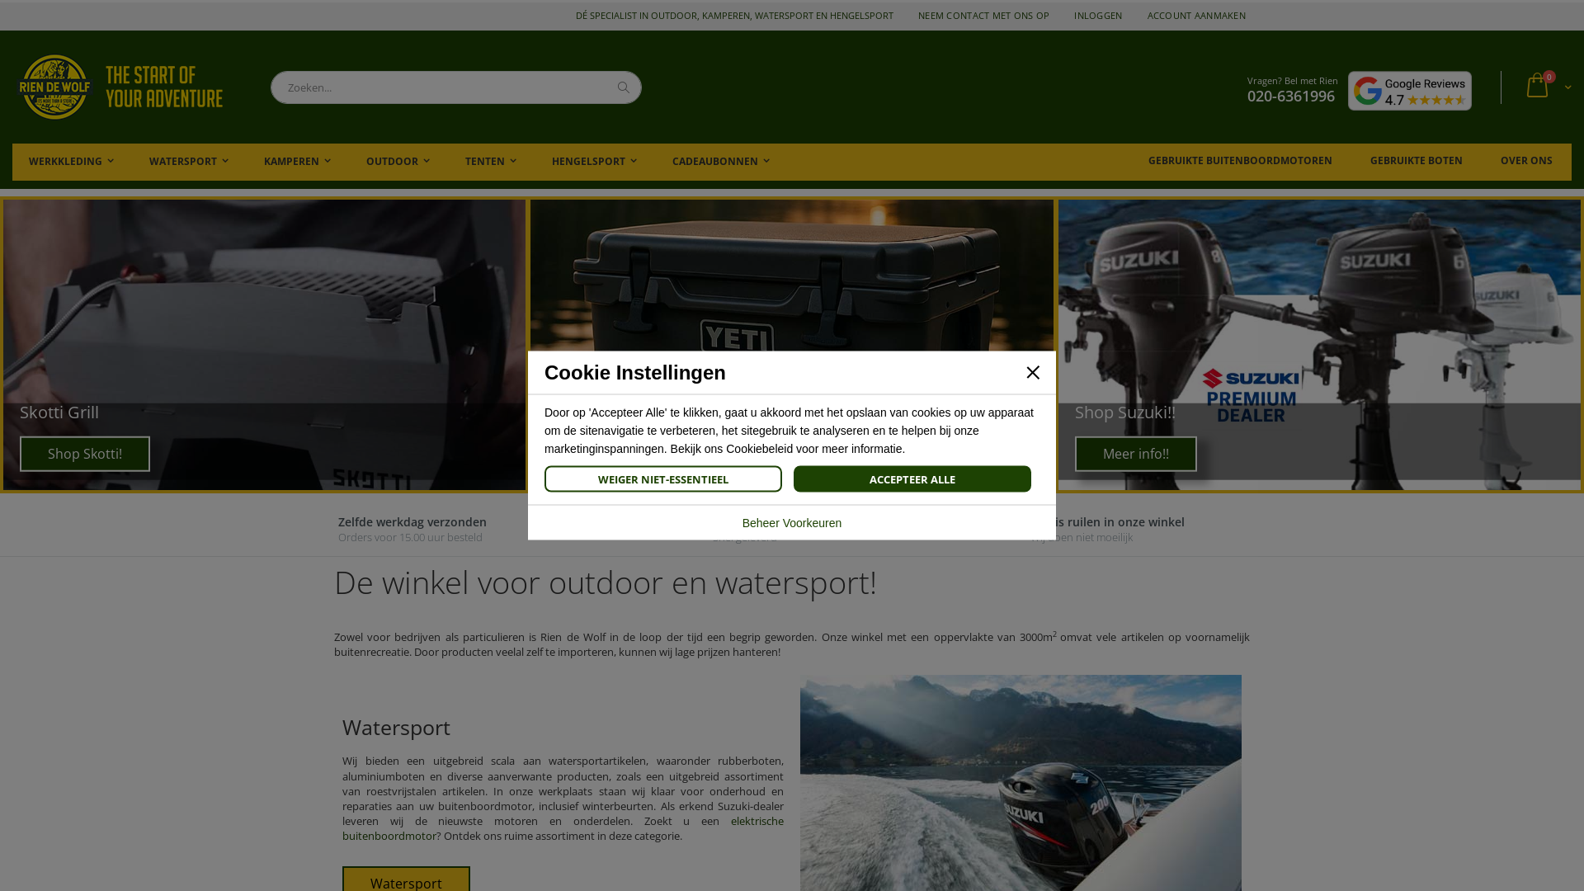Open the Yeti cooler banner image

click(792, 276)
